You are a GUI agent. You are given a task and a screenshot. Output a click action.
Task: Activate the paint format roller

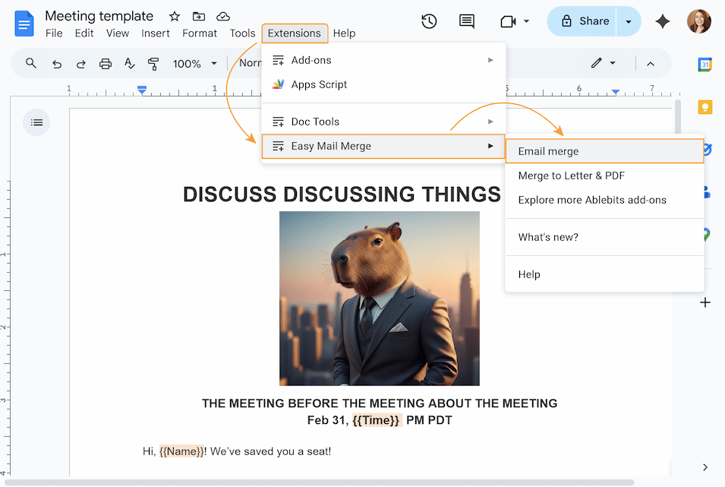[x=153, y=63]
